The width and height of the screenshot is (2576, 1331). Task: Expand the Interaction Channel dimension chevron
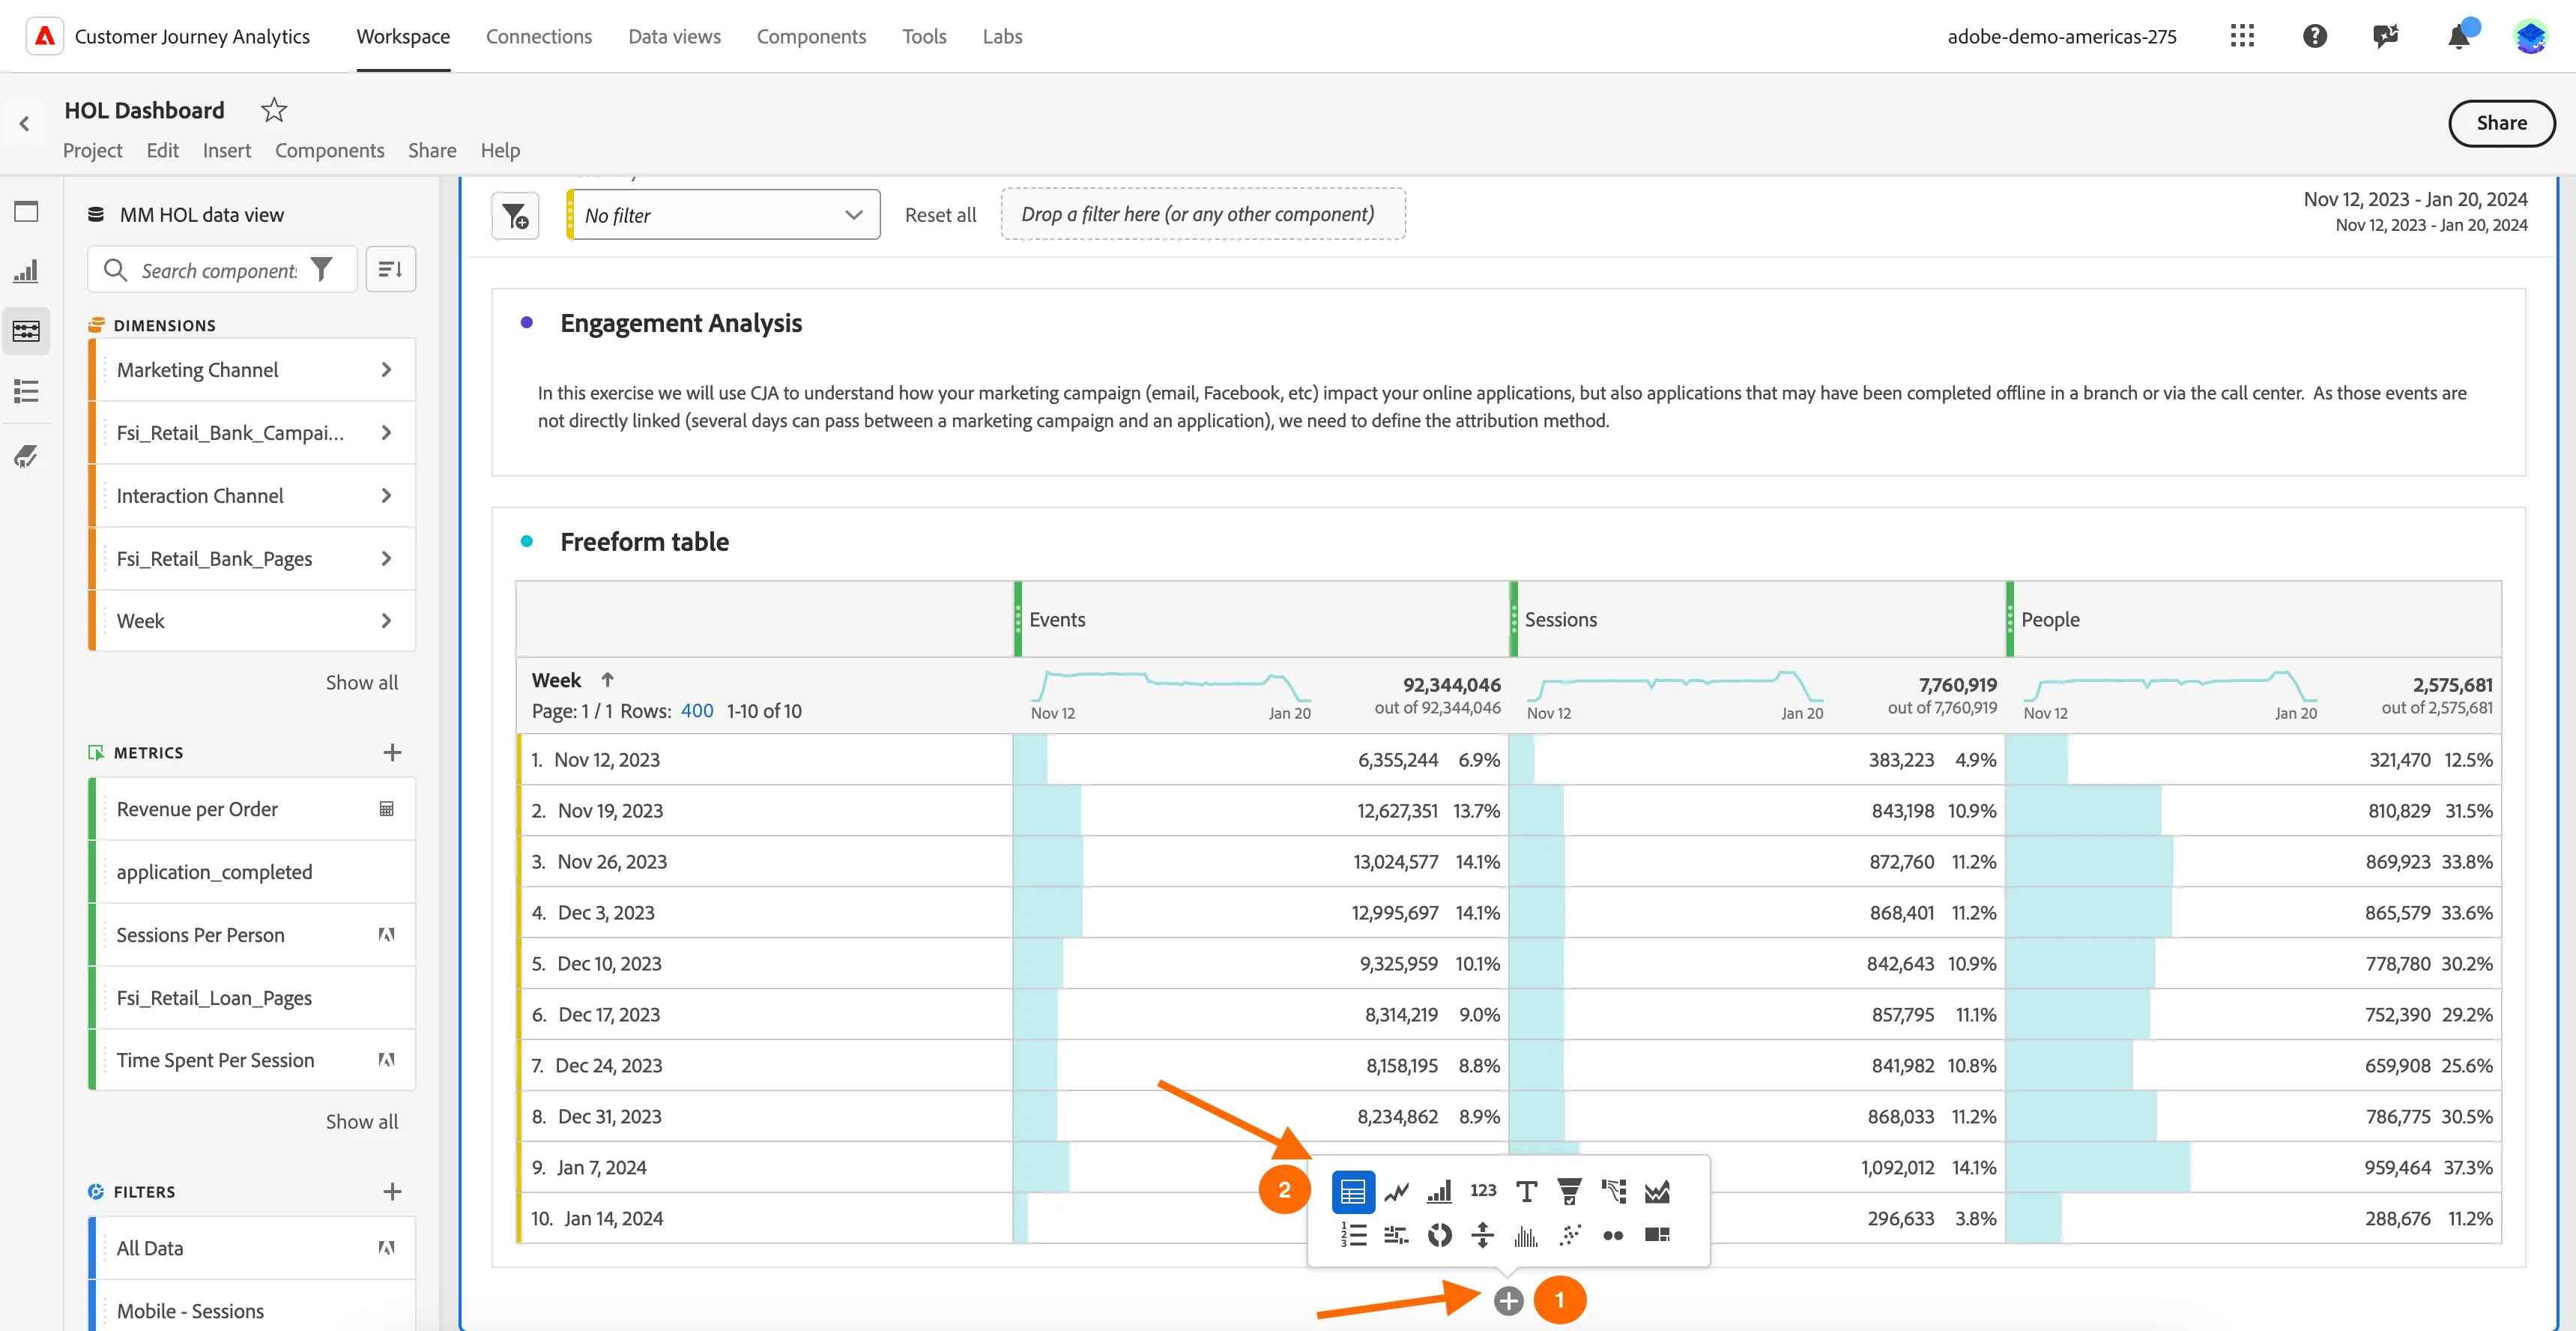pos(386,496)
